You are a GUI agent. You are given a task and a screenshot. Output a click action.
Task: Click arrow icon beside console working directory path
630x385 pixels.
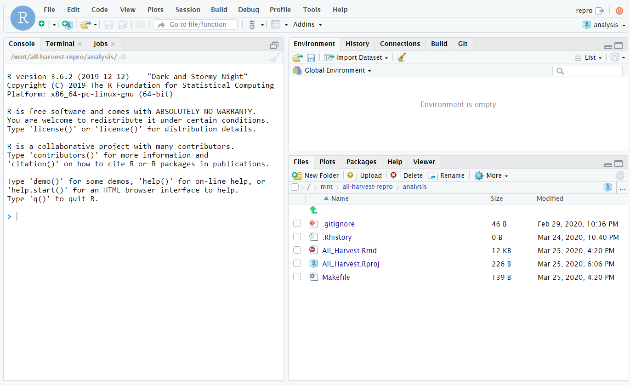[x=123, y=57]
